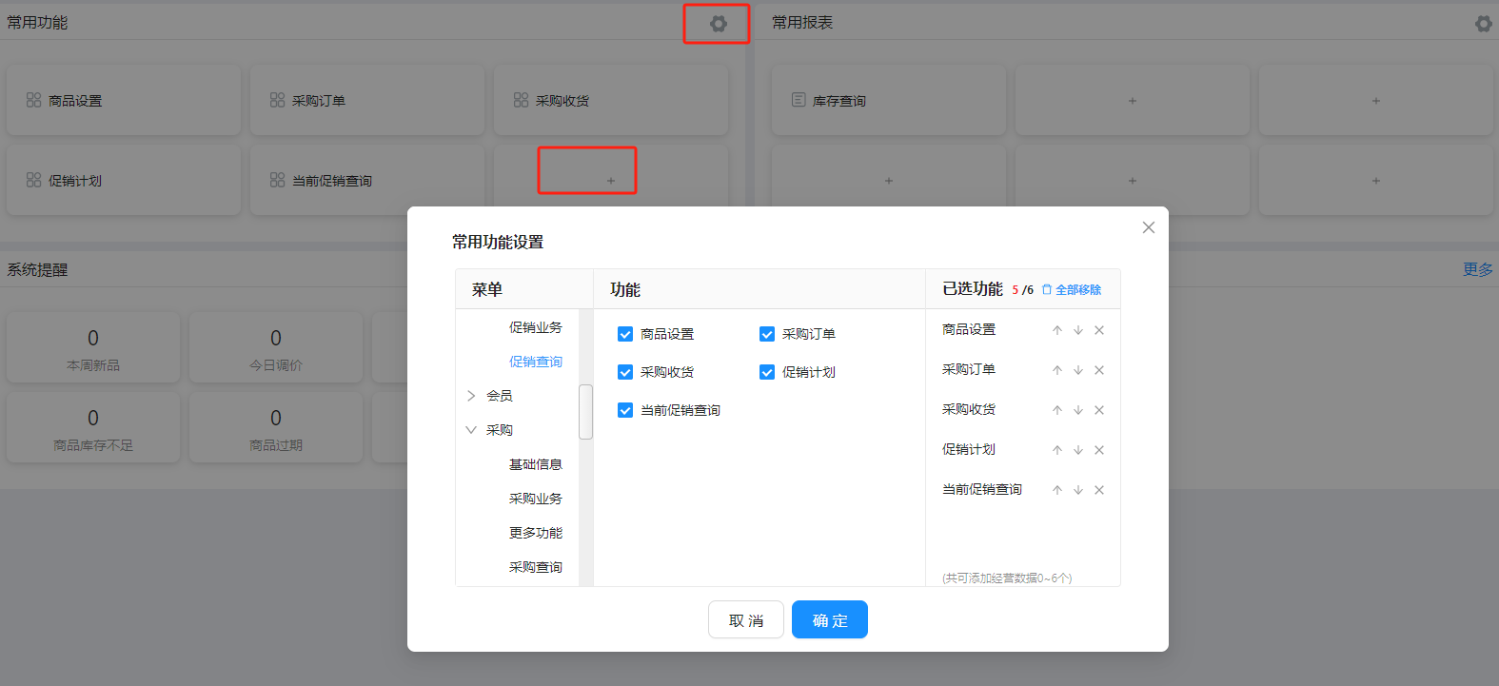Close the 常用功能设置 dialog
Screen dimensions: 1499x686
pos(1149,227)
